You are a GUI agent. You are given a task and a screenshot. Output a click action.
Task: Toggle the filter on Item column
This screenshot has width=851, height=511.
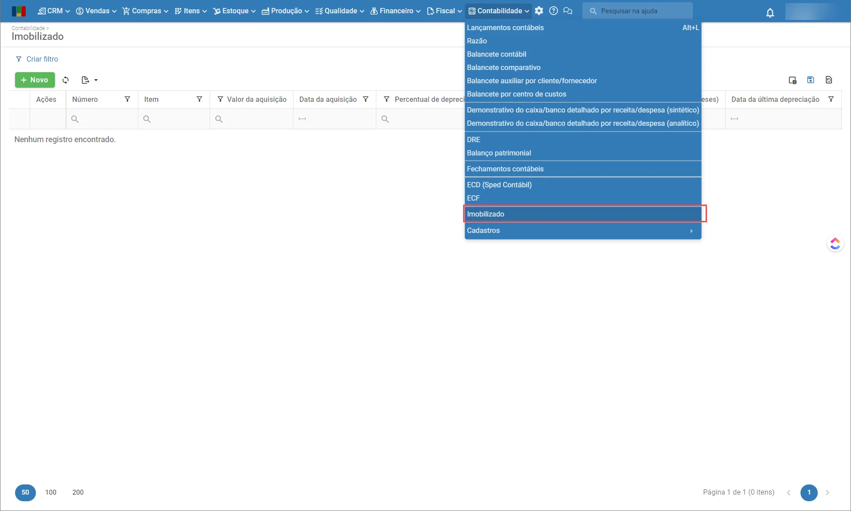[x=199, y=99]
